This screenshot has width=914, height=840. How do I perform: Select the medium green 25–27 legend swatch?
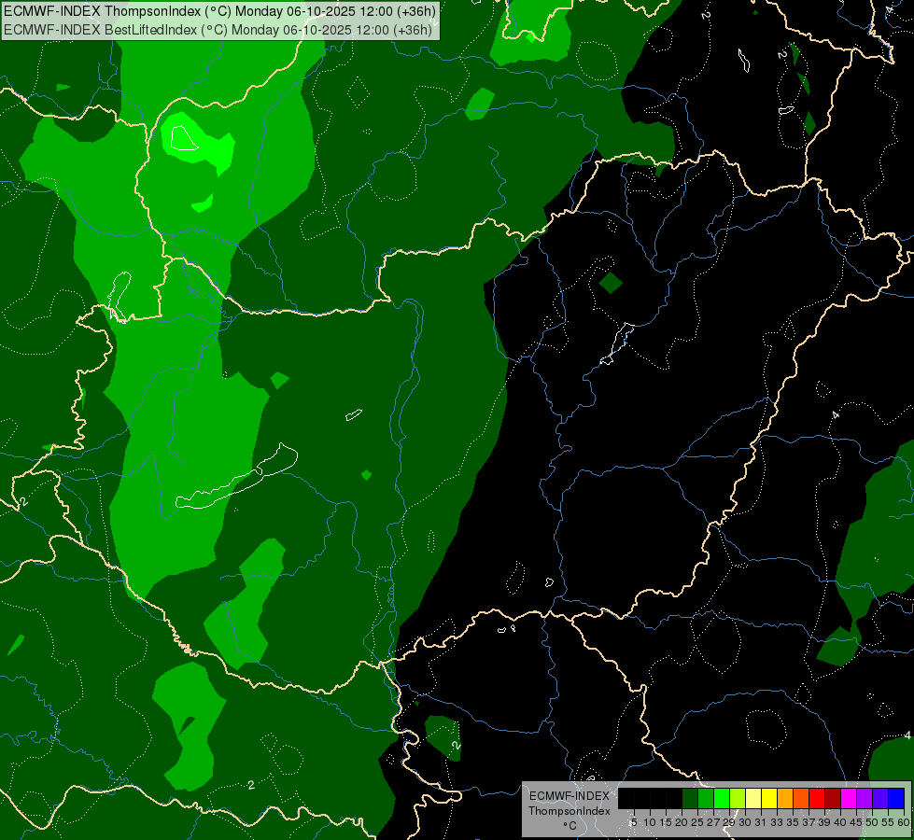coord(706,798)
